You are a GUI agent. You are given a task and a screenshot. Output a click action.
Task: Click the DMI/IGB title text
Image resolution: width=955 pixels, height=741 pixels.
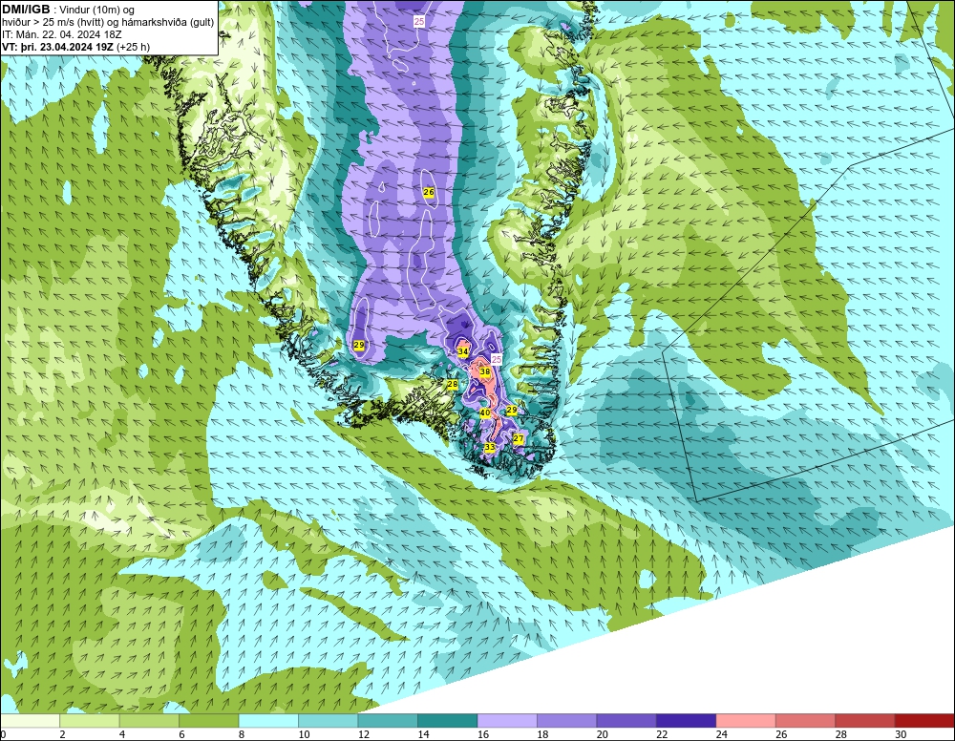click(x=26, y=10)
